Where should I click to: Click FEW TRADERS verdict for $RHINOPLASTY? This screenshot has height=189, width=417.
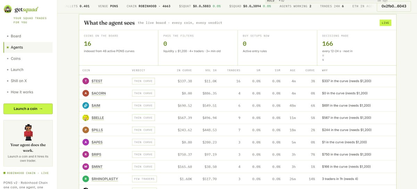[x=145, y=179]
